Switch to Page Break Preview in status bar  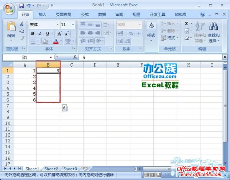(x=159, y=175)
